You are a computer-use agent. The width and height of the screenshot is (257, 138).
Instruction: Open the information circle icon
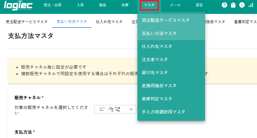pos(242,5)
